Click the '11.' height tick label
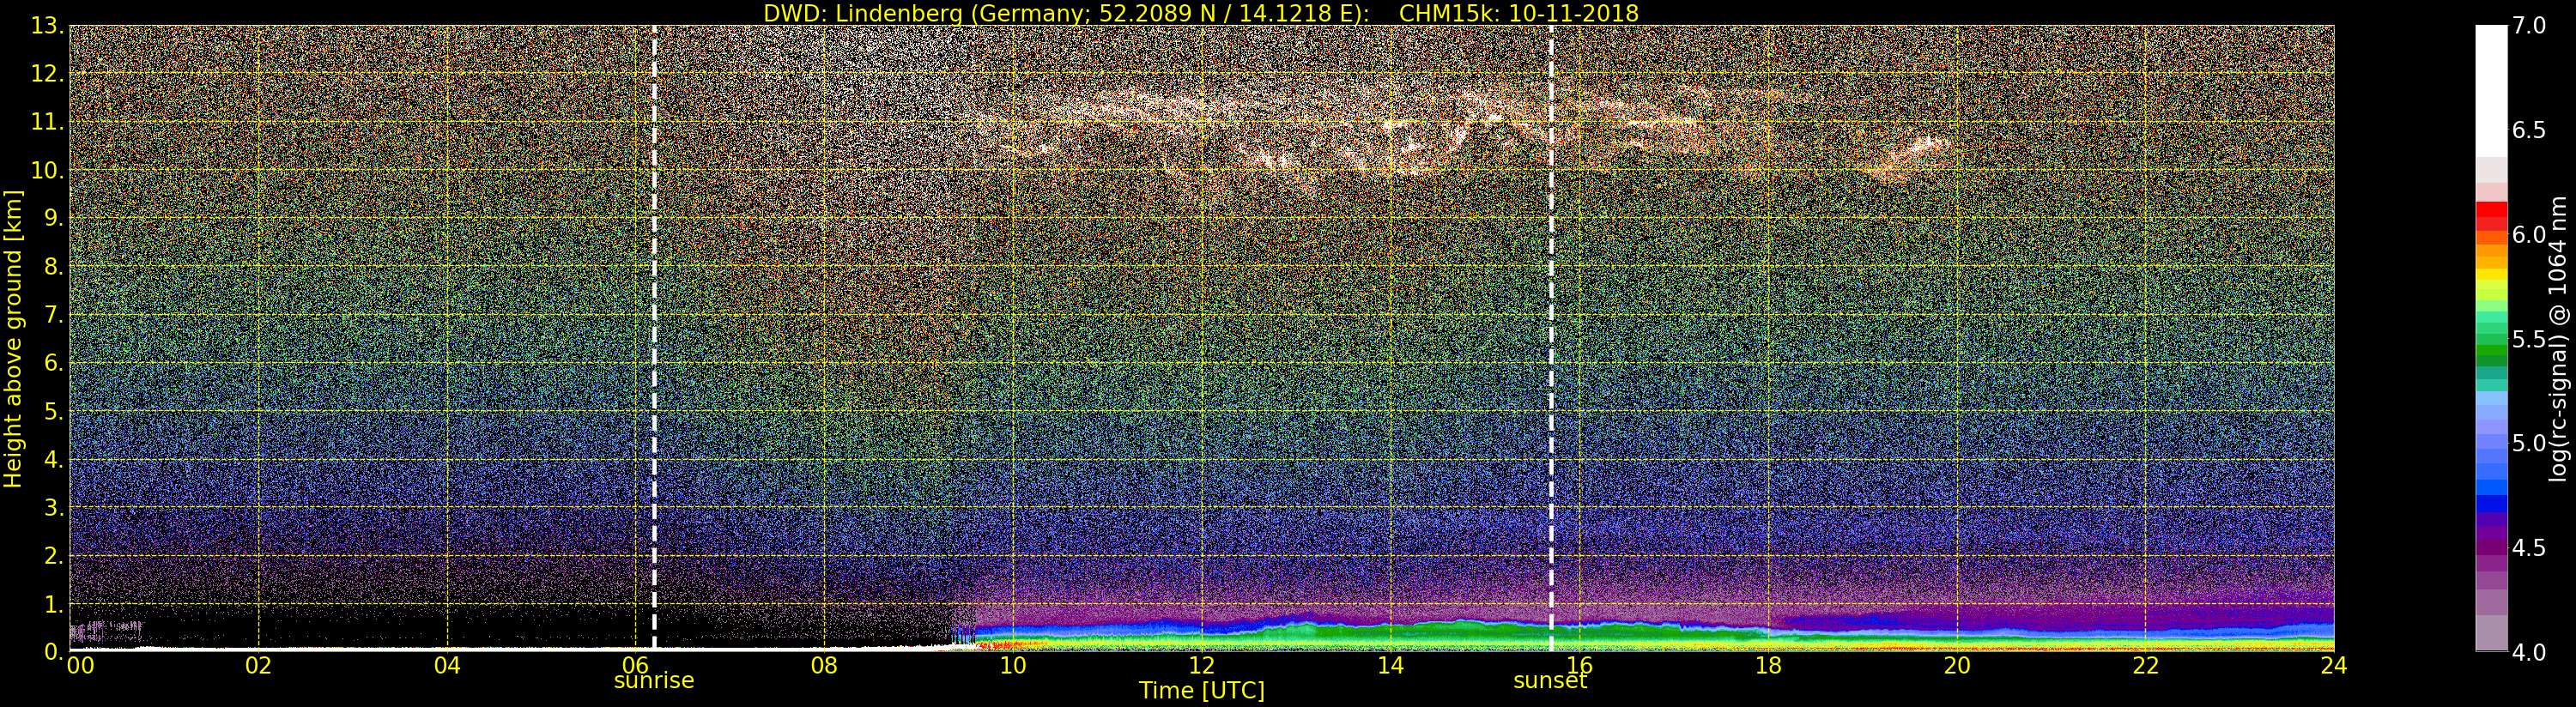This screenshot has height=707, width=2576. click(x=47, y=122)
